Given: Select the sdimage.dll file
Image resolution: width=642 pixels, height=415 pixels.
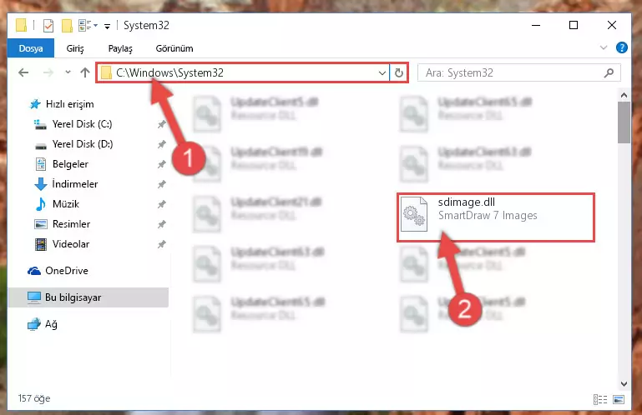Looking at the screenshot, I should click(495, 217).
